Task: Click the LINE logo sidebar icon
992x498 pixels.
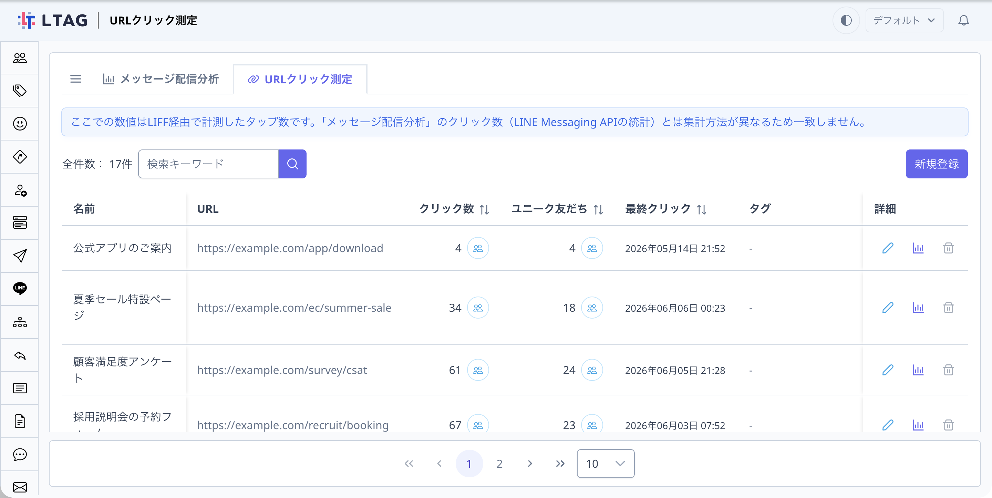Action: (x=20, y=289)
